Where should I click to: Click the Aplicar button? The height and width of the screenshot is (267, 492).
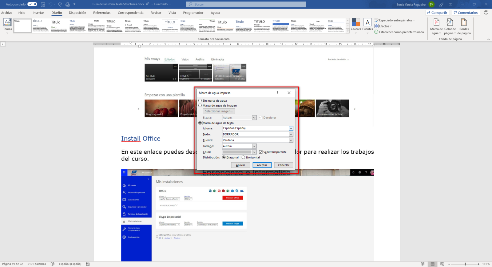(x=240, y=165)
